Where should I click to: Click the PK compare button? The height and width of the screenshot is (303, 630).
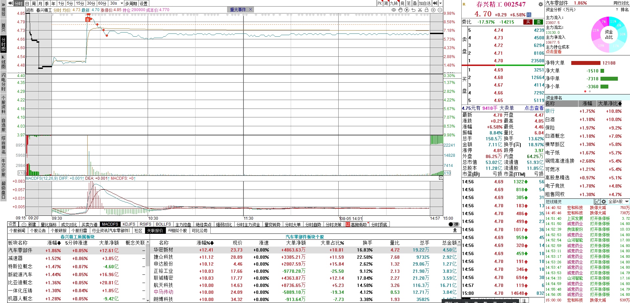pos(380,3)
